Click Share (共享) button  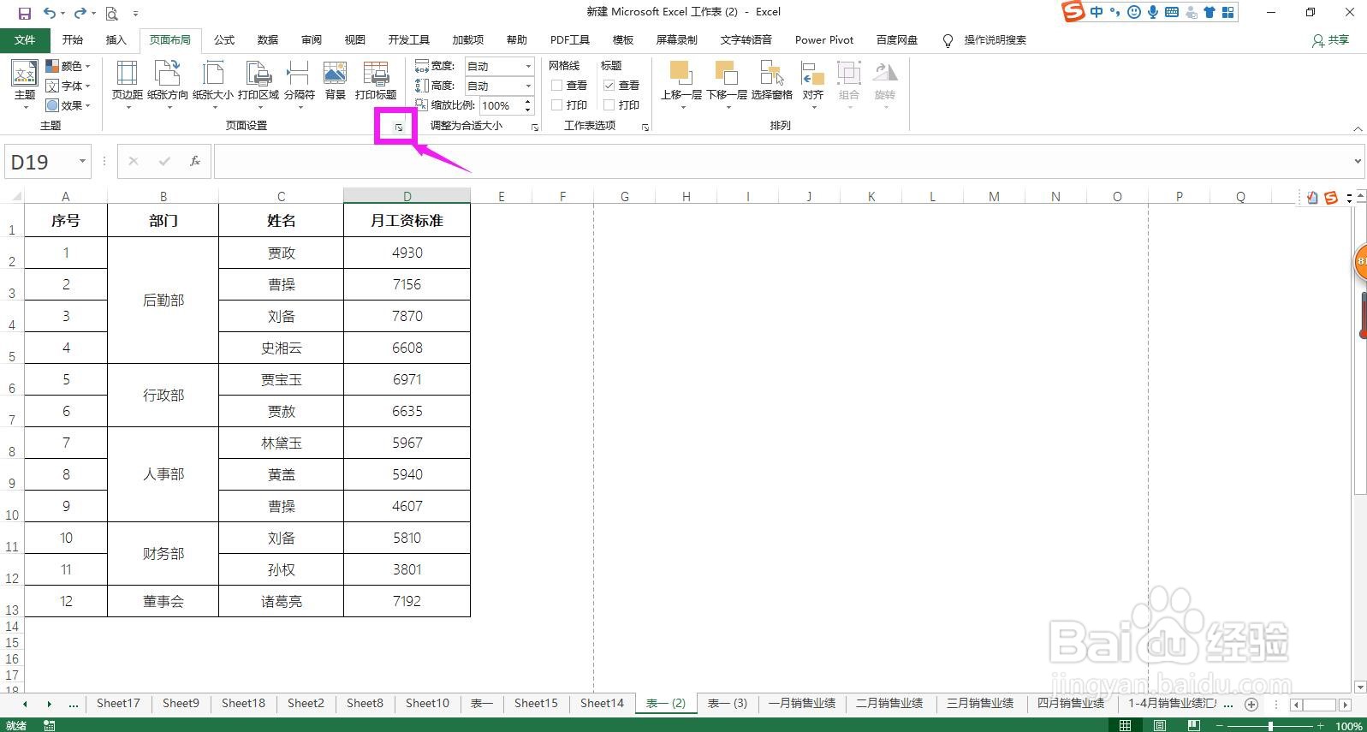pos(1330,40)
